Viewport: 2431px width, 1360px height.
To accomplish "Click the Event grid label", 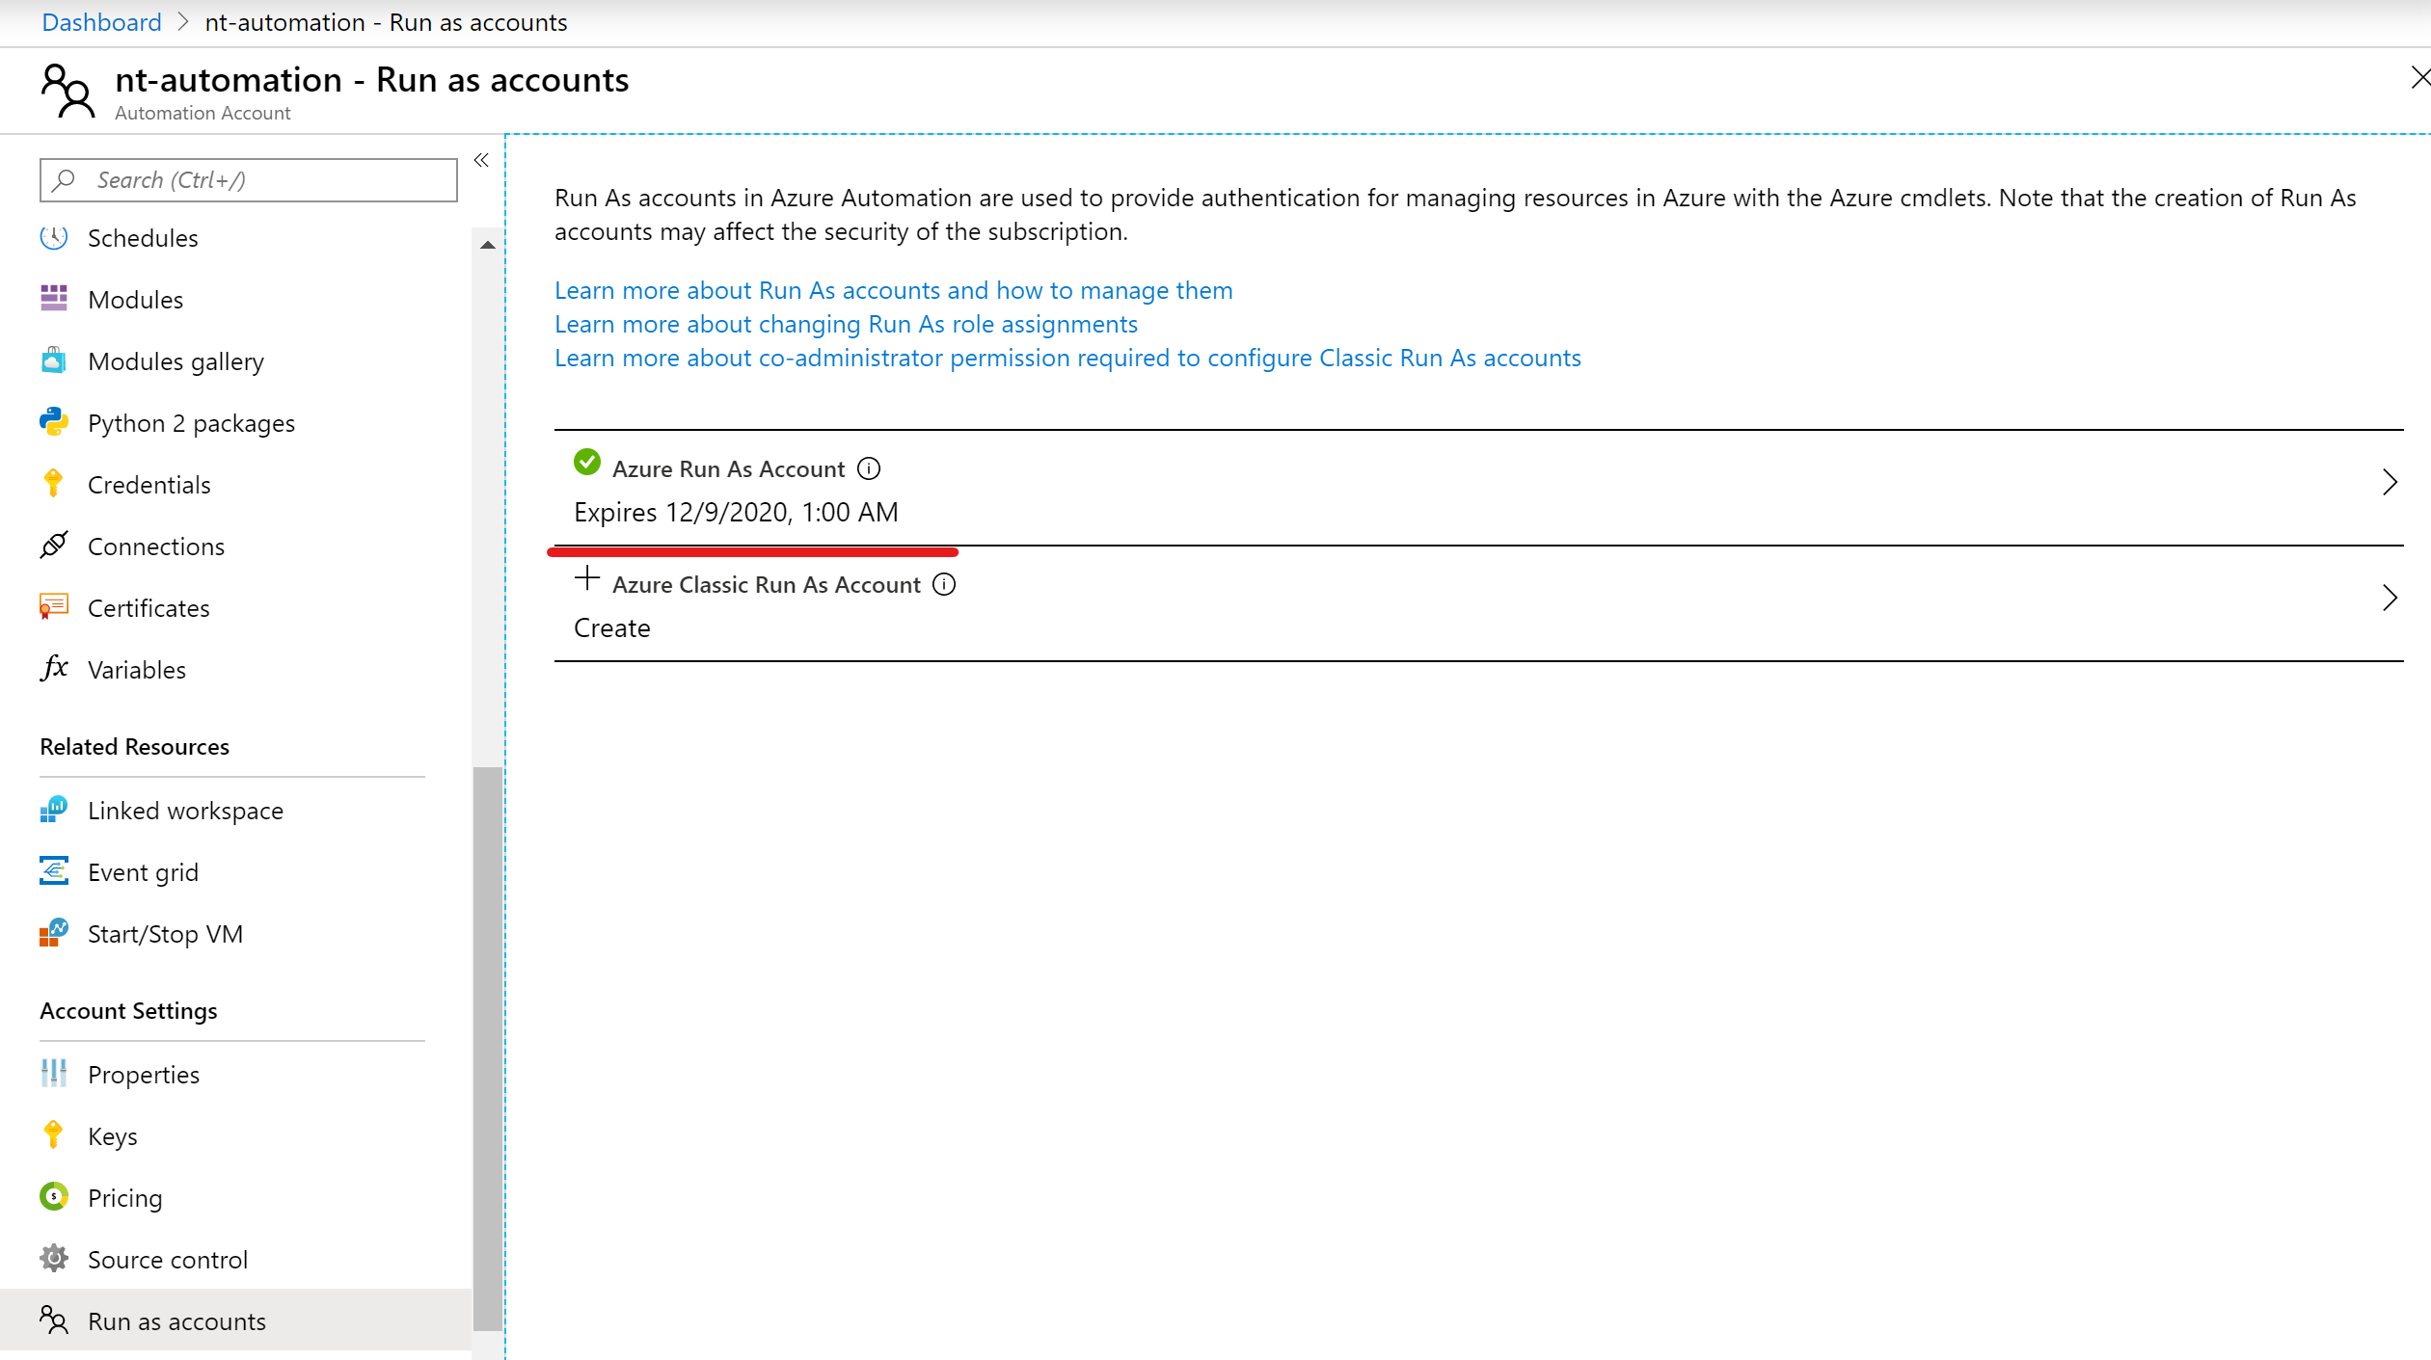I will 143,872.
